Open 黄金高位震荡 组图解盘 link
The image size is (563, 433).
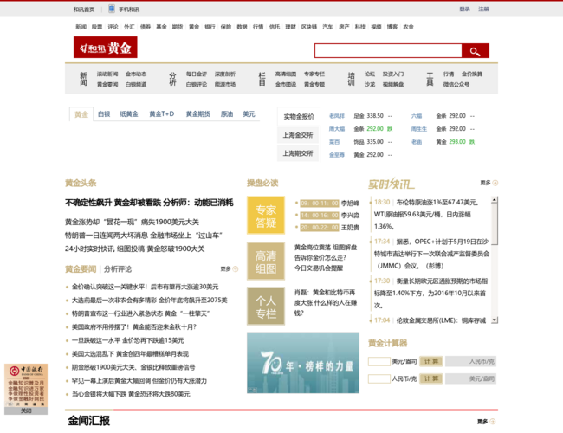coord(326,248)
